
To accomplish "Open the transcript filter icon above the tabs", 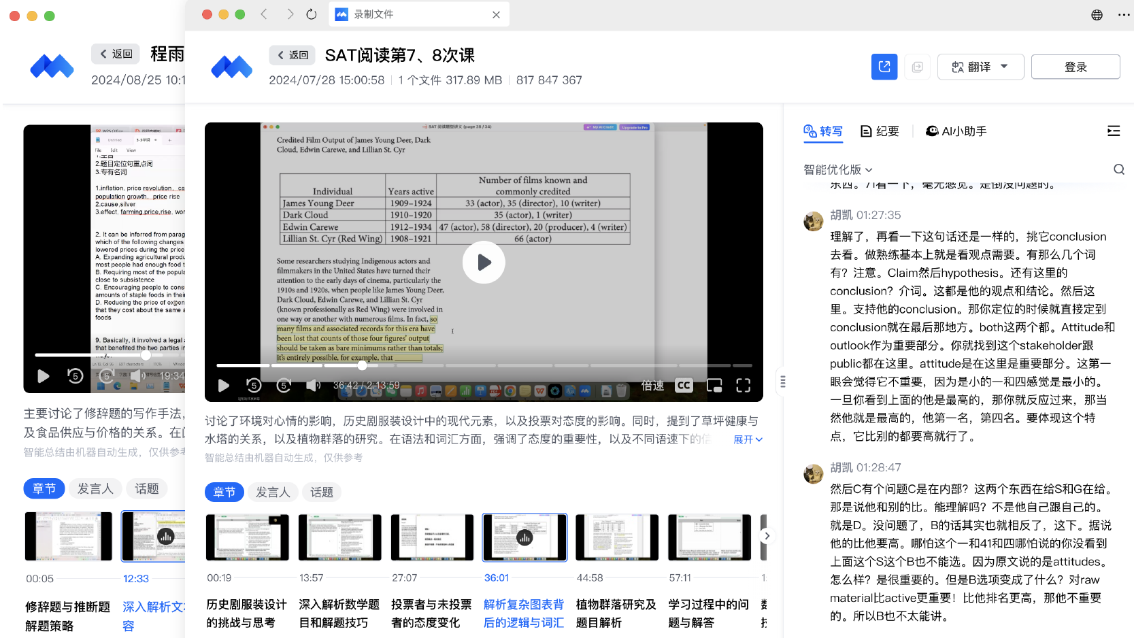I will [x=1114, y=130].
